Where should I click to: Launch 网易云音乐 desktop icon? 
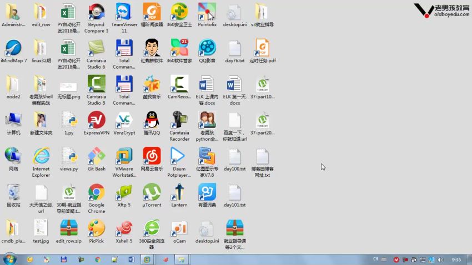(152, 159)
